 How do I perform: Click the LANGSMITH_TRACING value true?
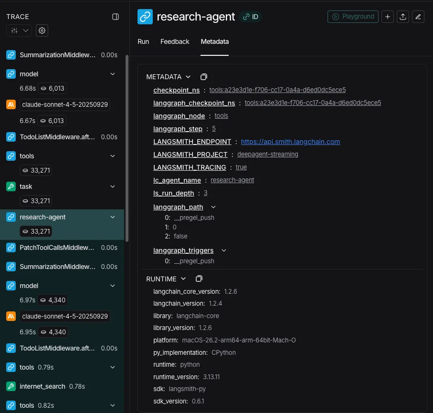click(x=241, y=167)
